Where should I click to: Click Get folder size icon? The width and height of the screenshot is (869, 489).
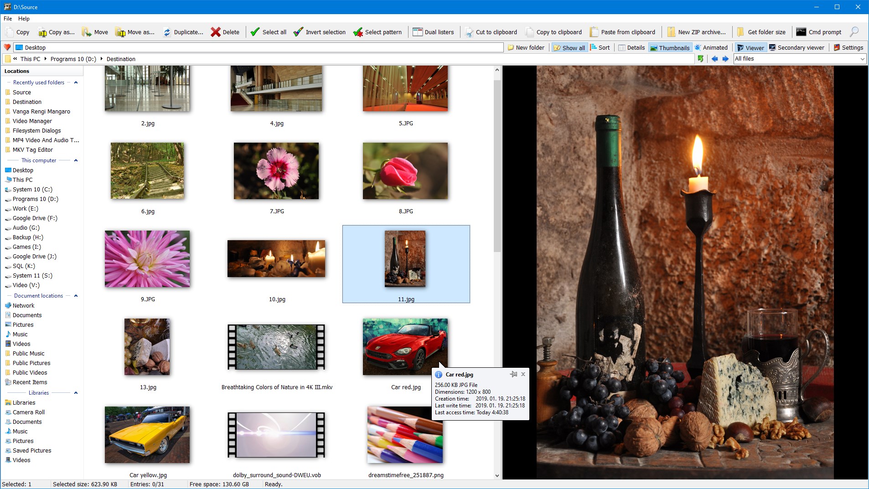point(741,32)
